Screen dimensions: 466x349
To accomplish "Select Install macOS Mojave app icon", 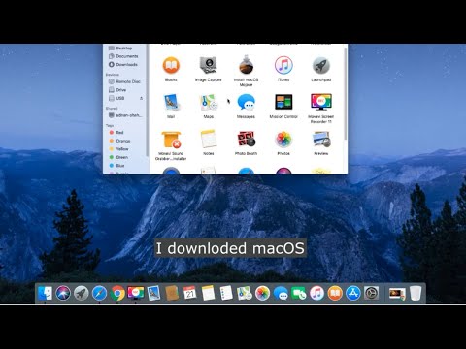I will [246, 65].
